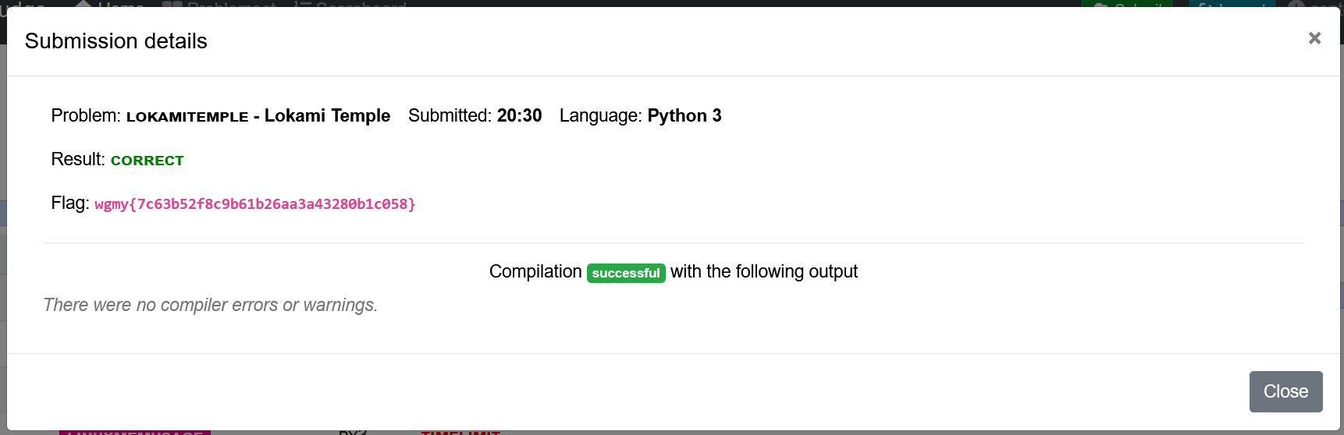Click the submitted time 20:30
The width and height of the screenshot is (1344, 435).
point(520,115)
